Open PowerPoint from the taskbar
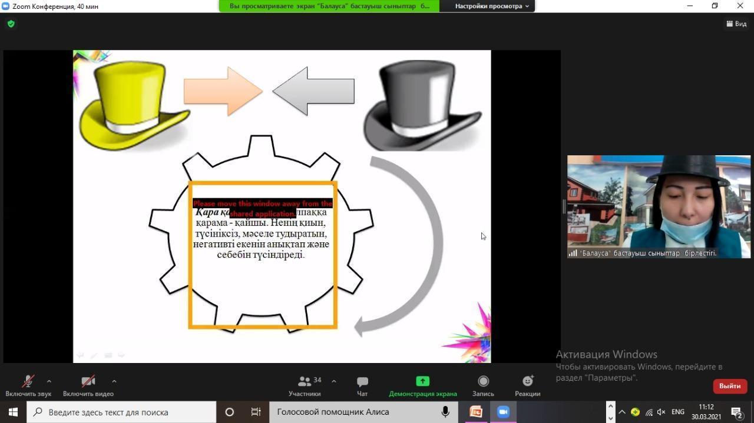The height and width of the screenshot is (423, 754). coord(475,412)
